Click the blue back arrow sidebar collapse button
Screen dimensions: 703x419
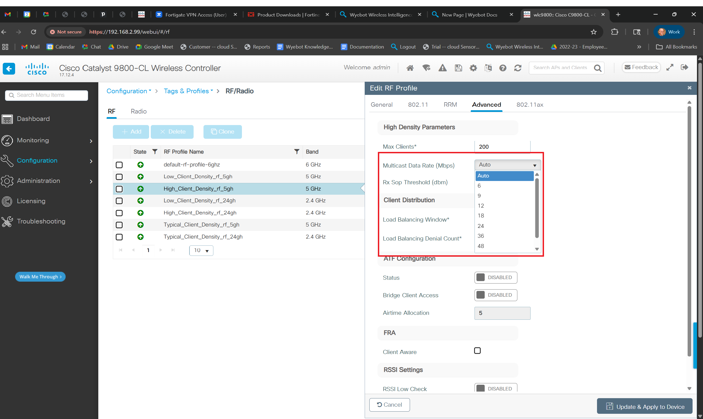(9, 69)
